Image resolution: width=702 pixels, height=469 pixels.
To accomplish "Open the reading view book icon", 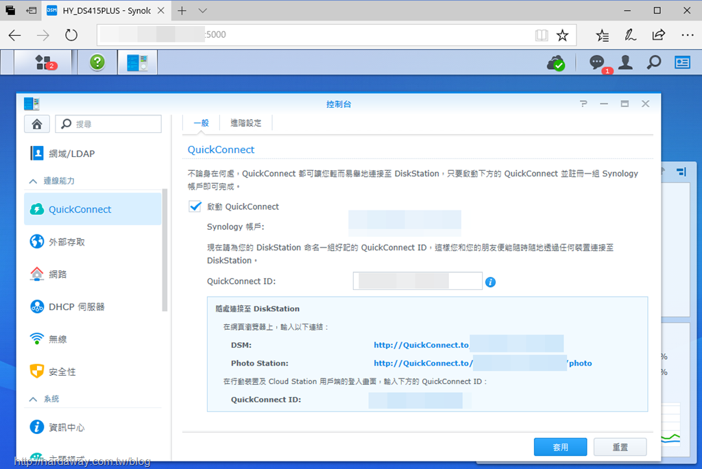I will [542, 35].
